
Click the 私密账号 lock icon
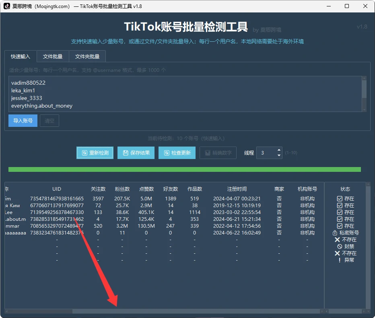(335, 233)
